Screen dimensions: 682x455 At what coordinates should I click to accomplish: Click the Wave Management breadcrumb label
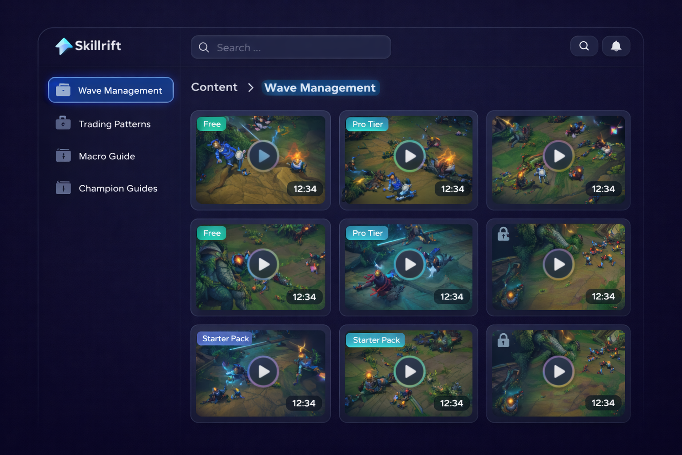click(320, 88)
